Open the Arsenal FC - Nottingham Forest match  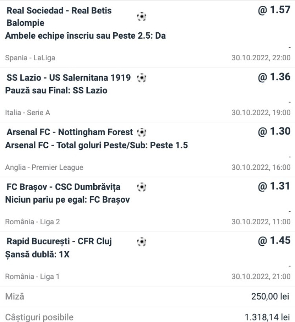[70, 132]
